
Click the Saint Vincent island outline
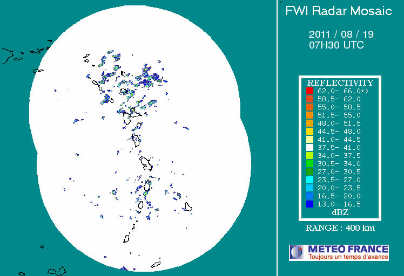(140, 205)
